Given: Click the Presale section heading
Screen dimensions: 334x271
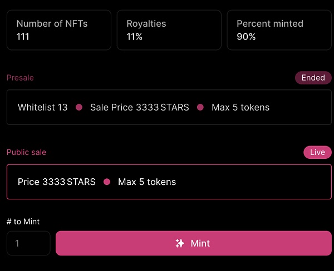Looking at the screenshot, I should [x=20, y=78].
